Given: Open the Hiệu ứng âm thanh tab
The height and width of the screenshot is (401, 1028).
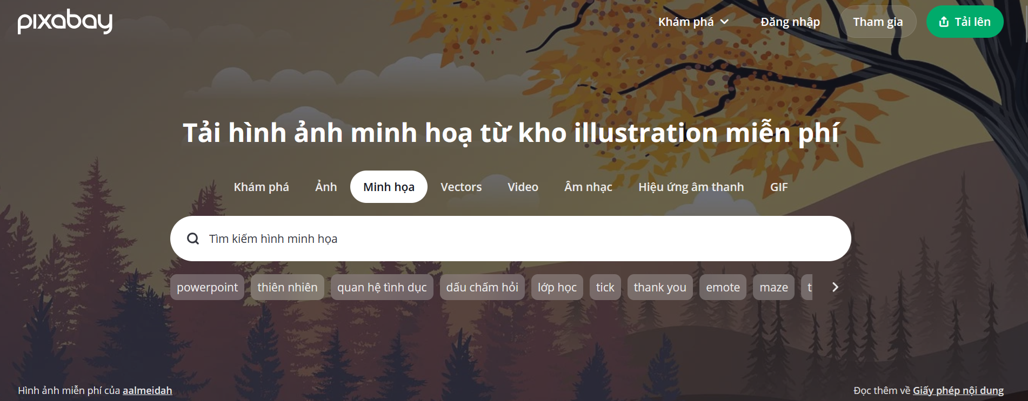Looking at the screenshot, I should 691,187.
